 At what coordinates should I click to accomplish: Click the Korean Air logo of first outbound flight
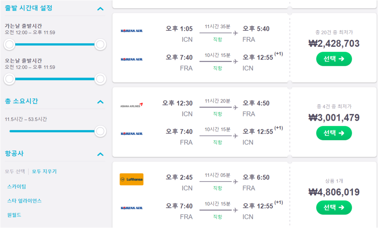[132, 31]
